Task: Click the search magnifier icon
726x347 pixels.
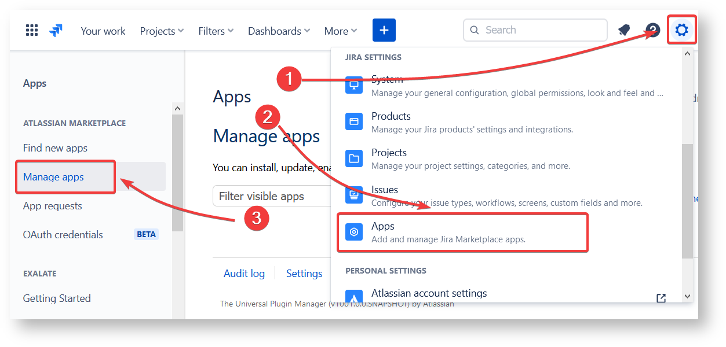Action: pyautogui.click(x=475, y=30)
